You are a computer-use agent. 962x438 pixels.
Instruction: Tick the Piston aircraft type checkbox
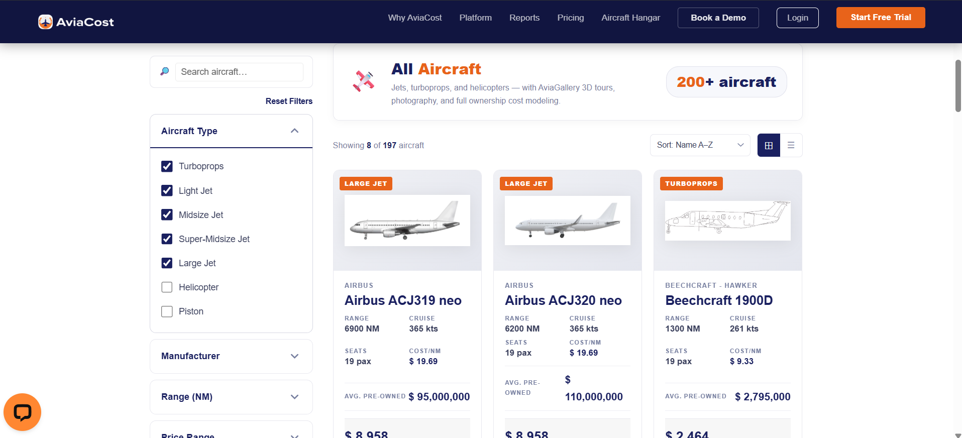[x=167, y=311]
